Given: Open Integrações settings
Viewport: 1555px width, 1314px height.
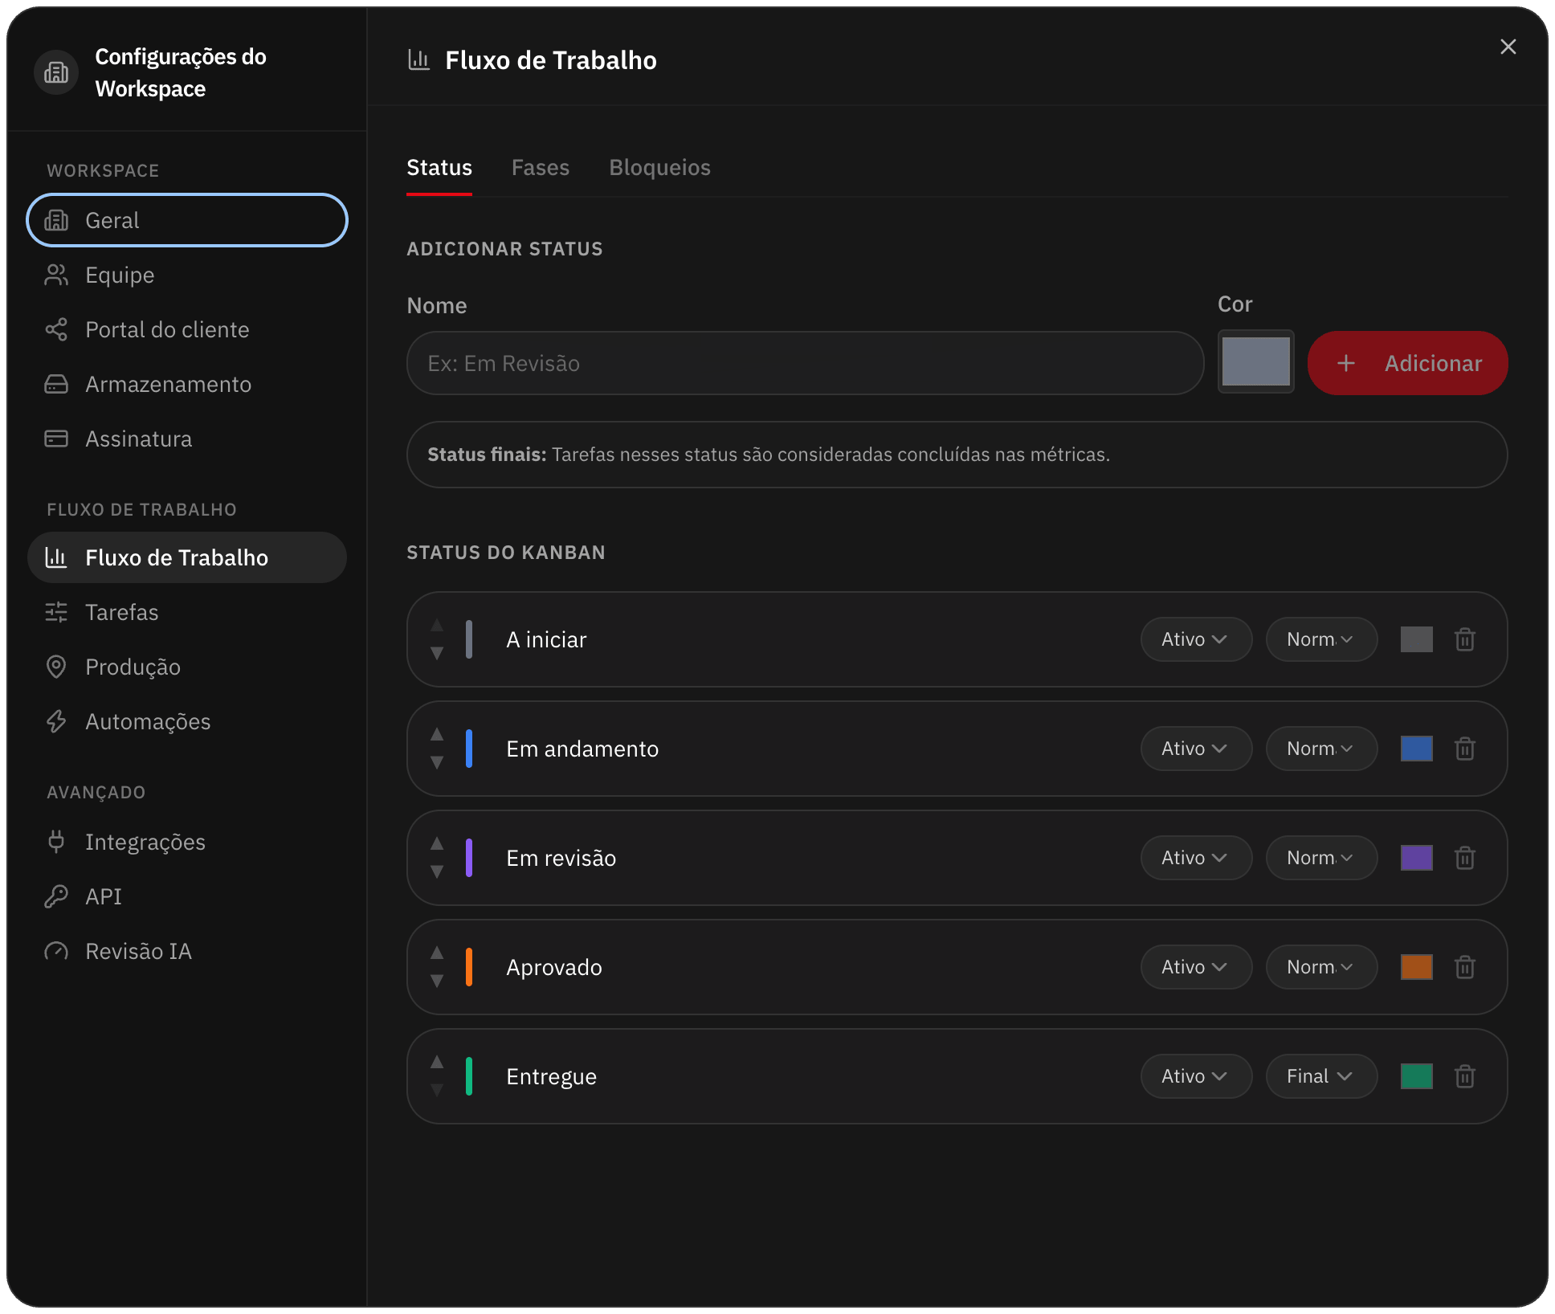Looking at the screenshot, I should (x=186, y=842).
